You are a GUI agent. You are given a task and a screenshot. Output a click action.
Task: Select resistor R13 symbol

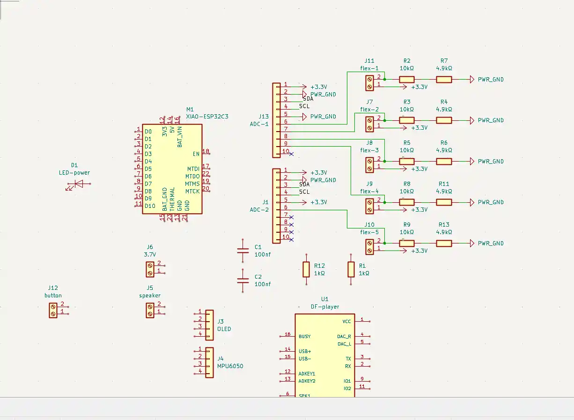[444, 243]
